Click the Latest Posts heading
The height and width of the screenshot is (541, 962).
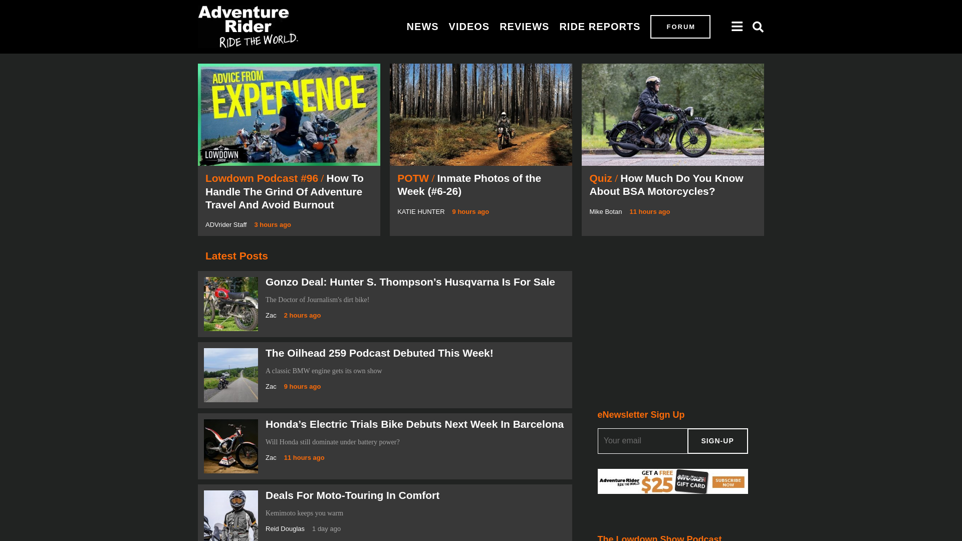236,256
